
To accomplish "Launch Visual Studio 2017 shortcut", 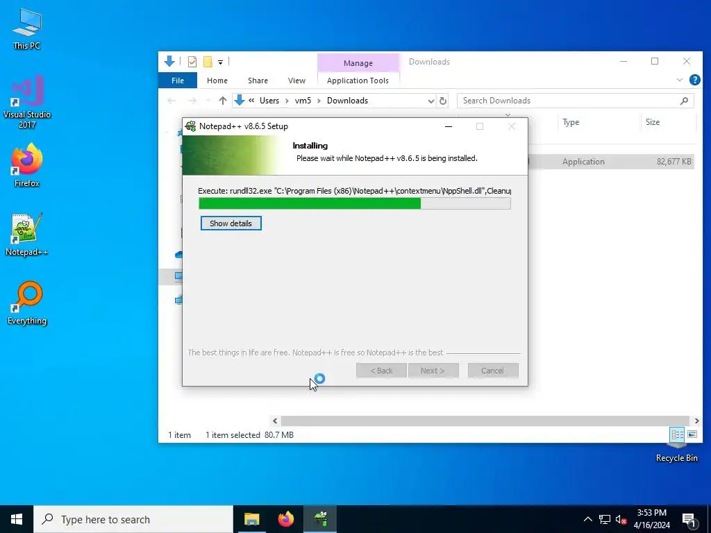I will pyautogui.click(x=27, y=102).
